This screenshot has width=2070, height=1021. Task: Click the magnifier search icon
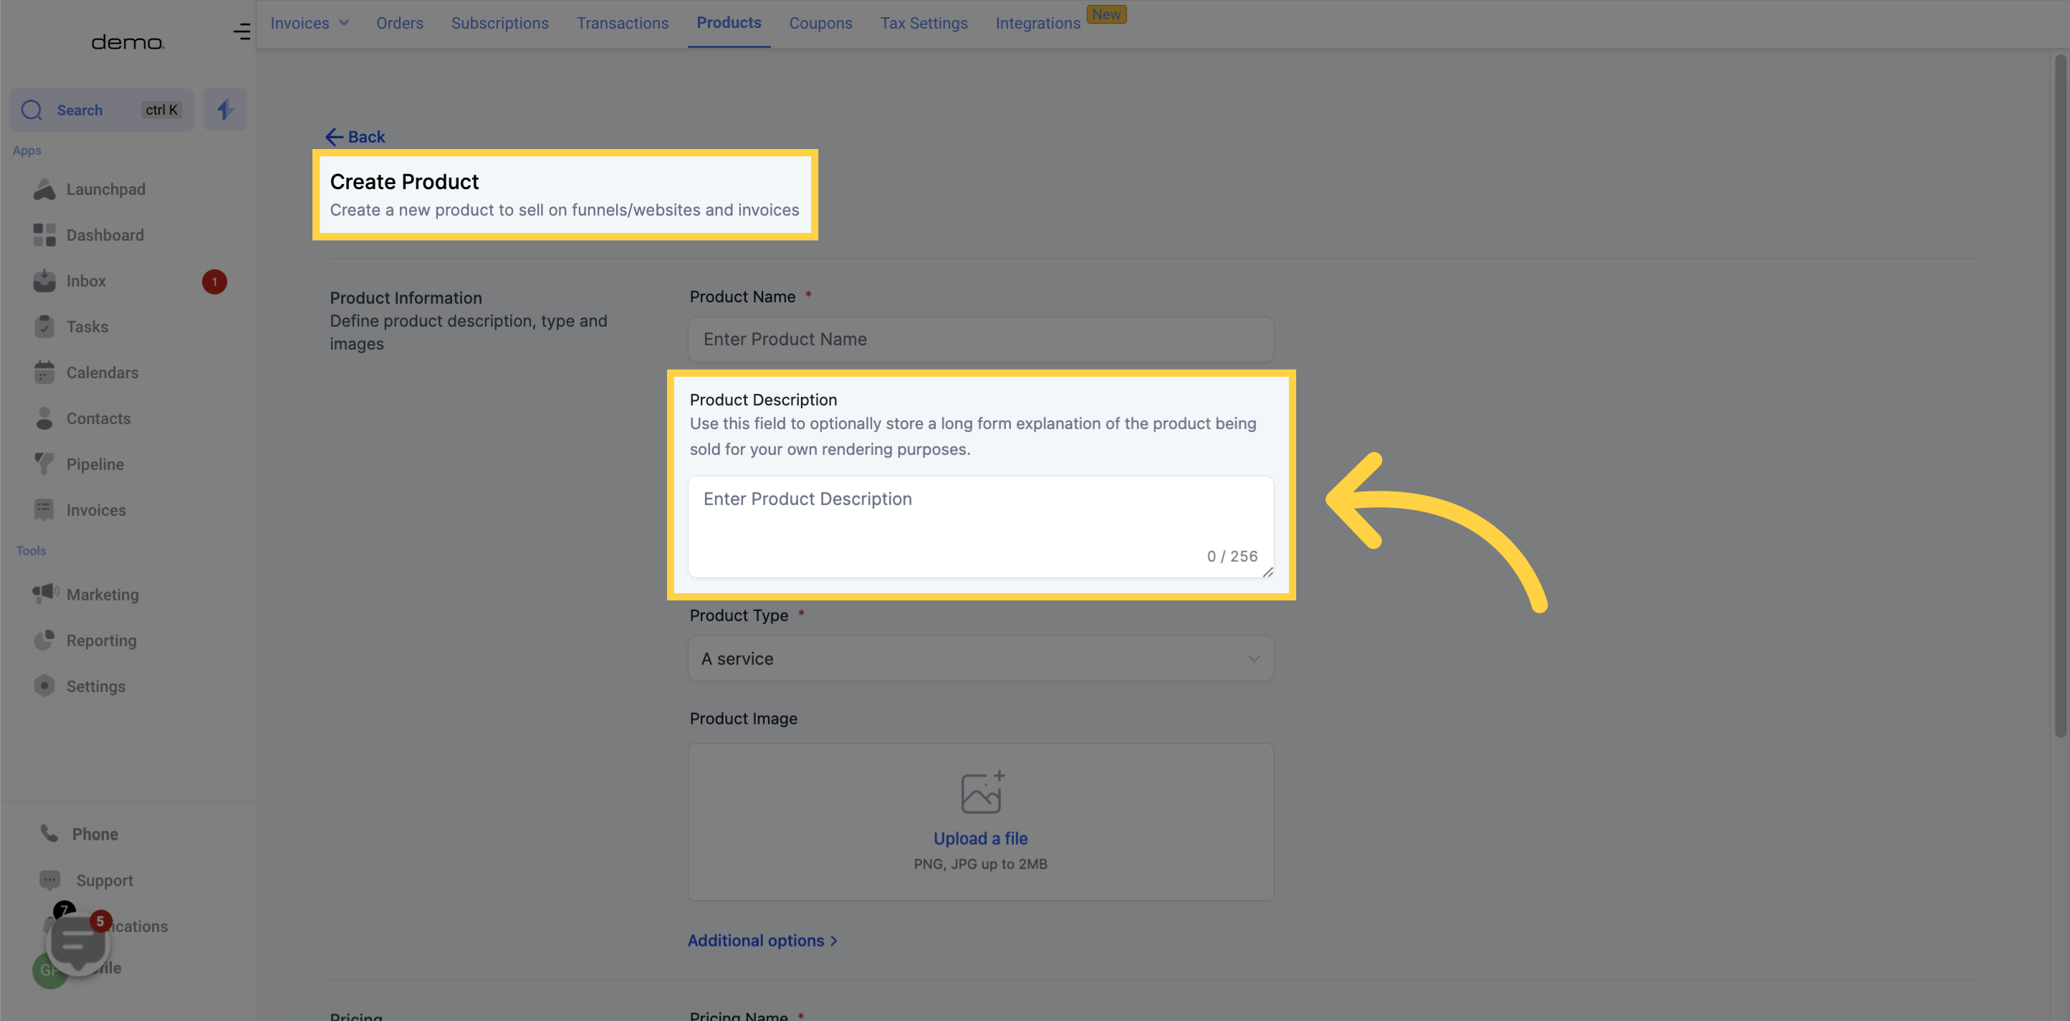point(32,110)
